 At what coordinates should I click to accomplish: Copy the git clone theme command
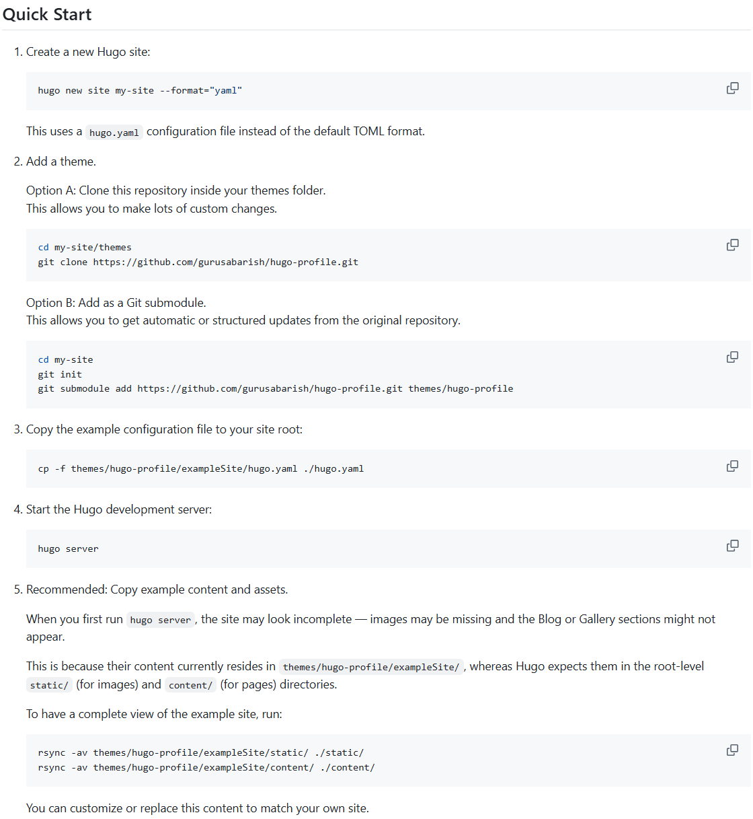tap(732, 245)
